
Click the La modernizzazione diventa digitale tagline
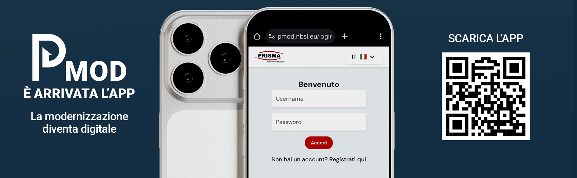click(x=79, y=123)
